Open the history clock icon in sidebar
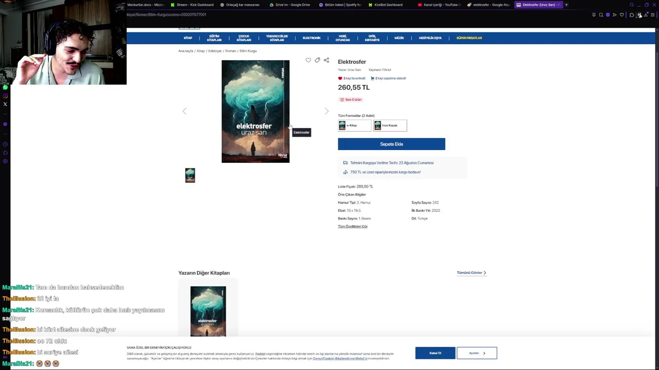The image size is (659, 370). pos(5,144)
